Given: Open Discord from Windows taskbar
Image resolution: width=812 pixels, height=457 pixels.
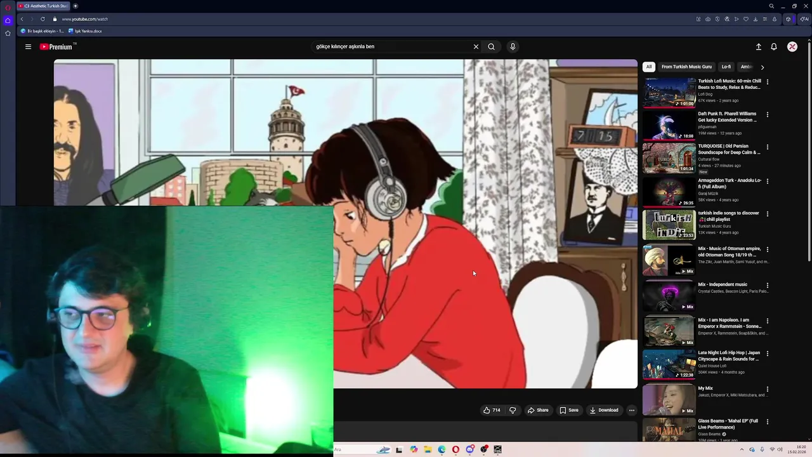Looking at the screenshot, I should point(469,449).
